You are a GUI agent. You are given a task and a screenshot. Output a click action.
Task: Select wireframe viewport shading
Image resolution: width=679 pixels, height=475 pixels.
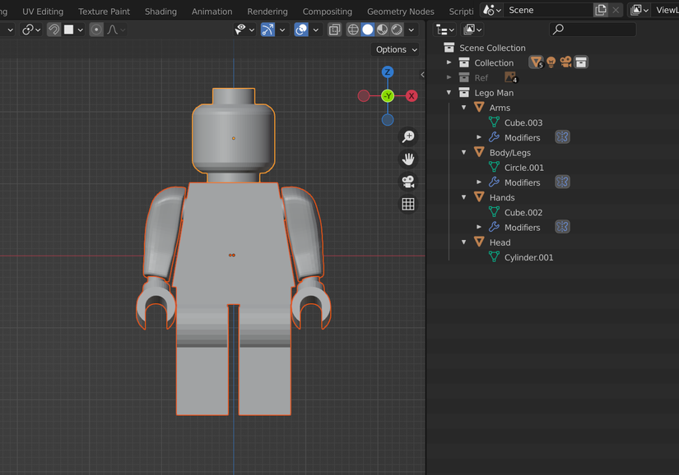pyautogui.click(x=353, y=30)
